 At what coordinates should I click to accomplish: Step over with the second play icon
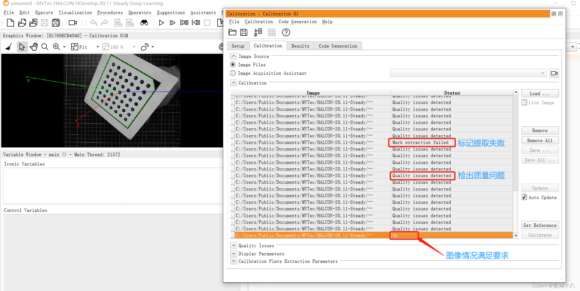pyautogui.click(x=173, y=23)
